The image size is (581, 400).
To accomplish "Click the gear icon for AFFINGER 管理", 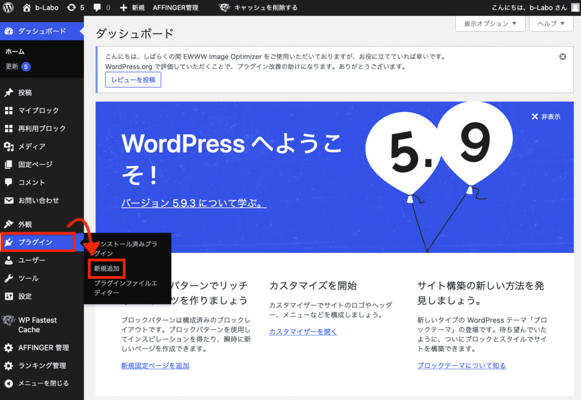I will coord(9,347).
